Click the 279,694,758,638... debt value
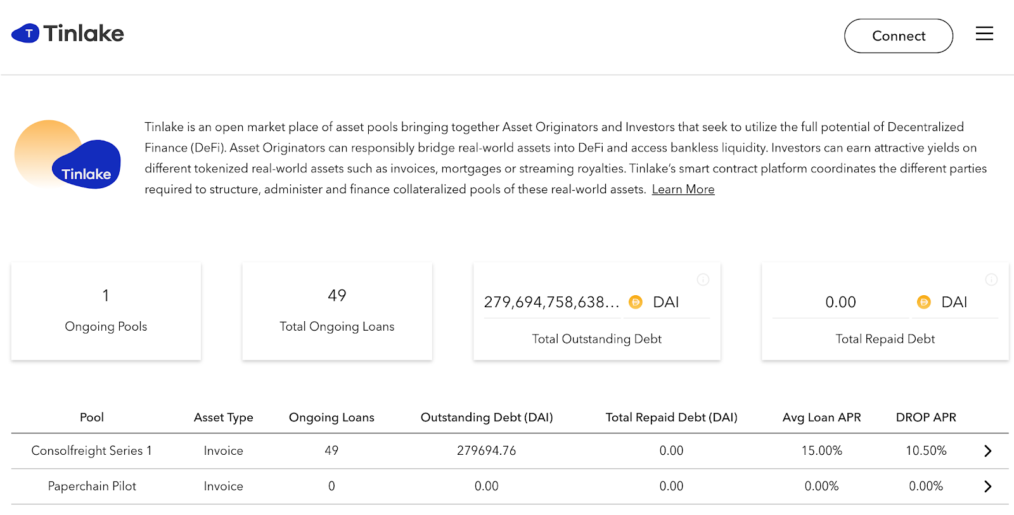The image size is (1014, 515). [x=551, y=302]
